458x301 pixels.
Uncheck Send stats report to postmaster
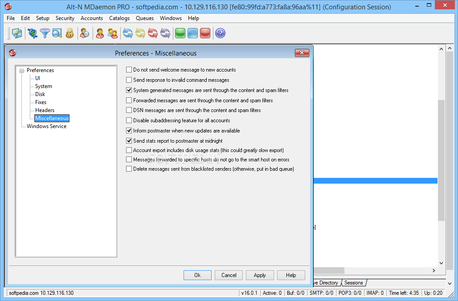click(129, 141)
